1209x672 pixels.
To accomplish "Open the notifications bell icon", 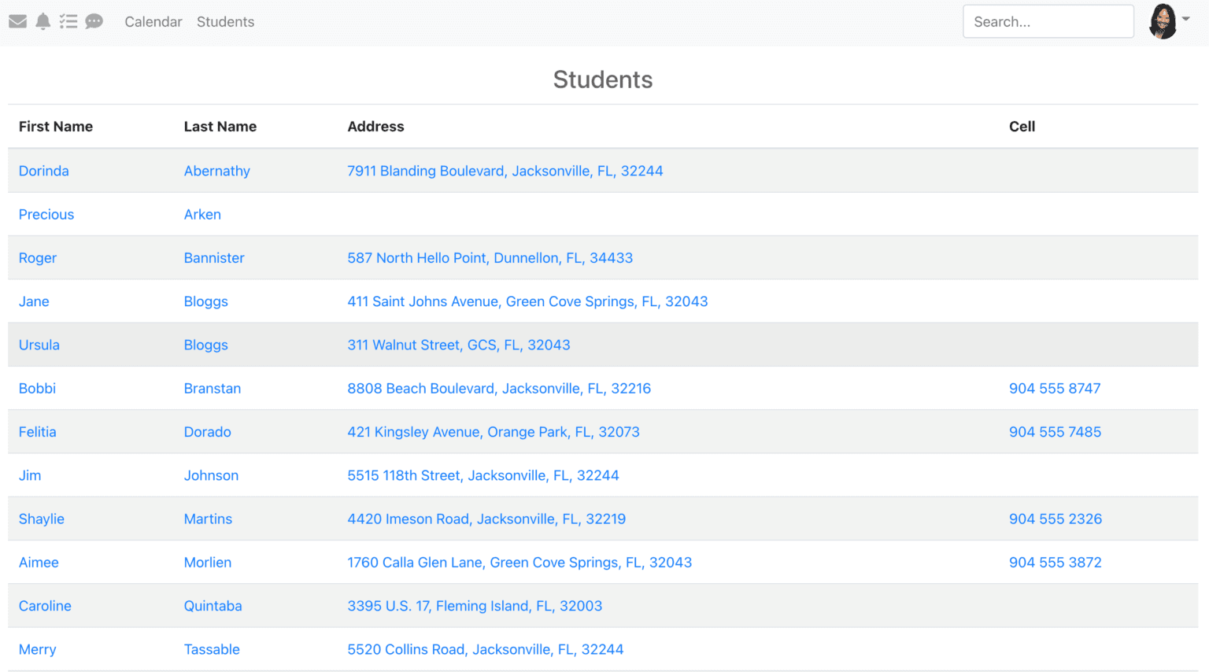I will pyautogui.click(x=43, y=21).
